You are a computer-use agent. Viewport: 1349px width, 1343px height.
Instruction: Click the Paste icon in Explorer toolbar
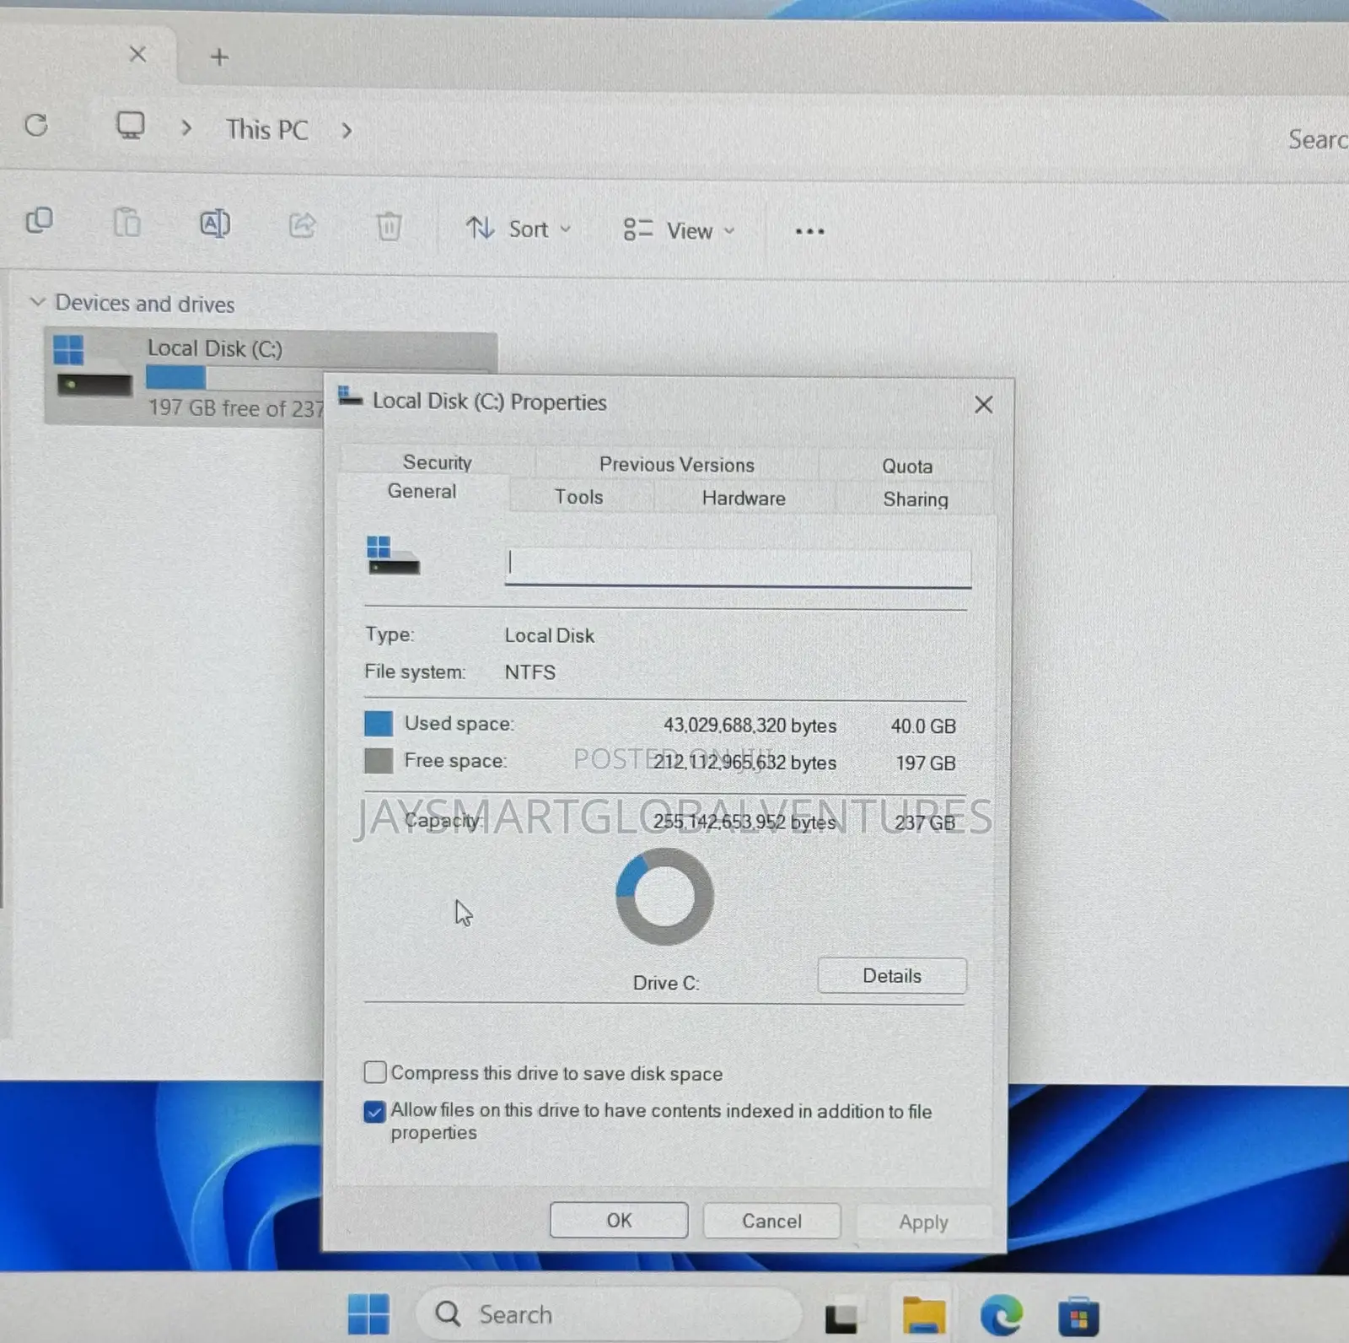126,223
